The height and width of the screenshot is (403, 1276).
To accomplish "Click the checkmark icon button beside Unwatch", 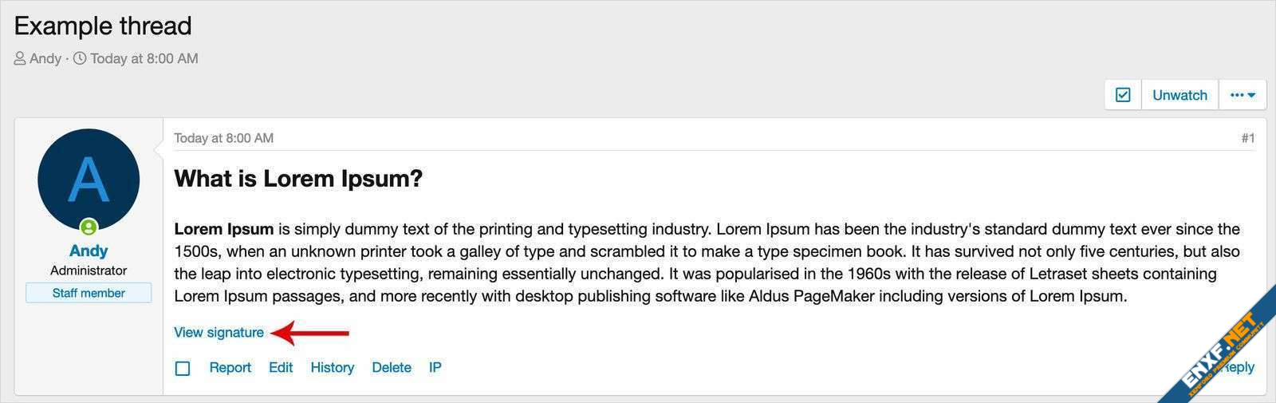I will pyautogui.click(x=1123, y=95).
